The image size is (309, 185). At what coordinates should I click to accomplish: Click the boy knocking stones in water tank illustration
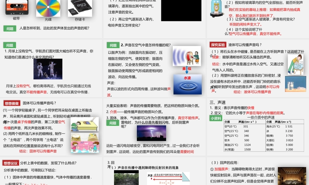click(295, 64)
